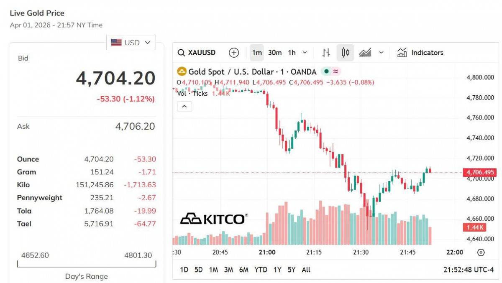
Task: Toggle the 1h timeframe
Action: pyautogui.click(x=292, y=53)
